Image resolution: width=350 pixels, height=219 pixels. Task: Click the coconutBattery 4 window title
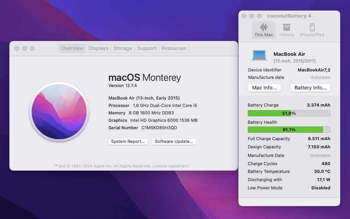[x=289, y=16]
